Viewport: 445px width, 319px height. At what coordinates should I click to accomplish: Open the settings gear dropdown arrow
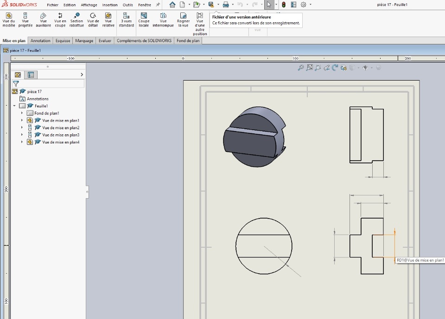311,5
